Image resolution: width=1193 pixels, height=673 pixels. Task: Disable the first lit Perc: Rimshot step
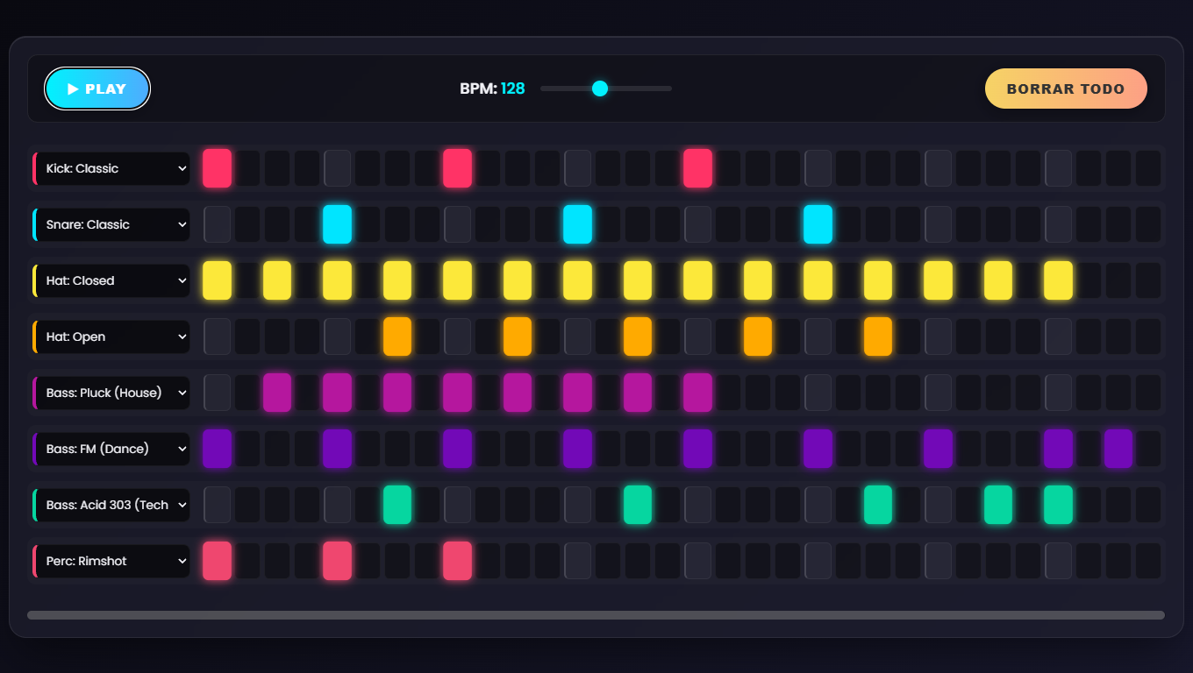coord(218,561)
